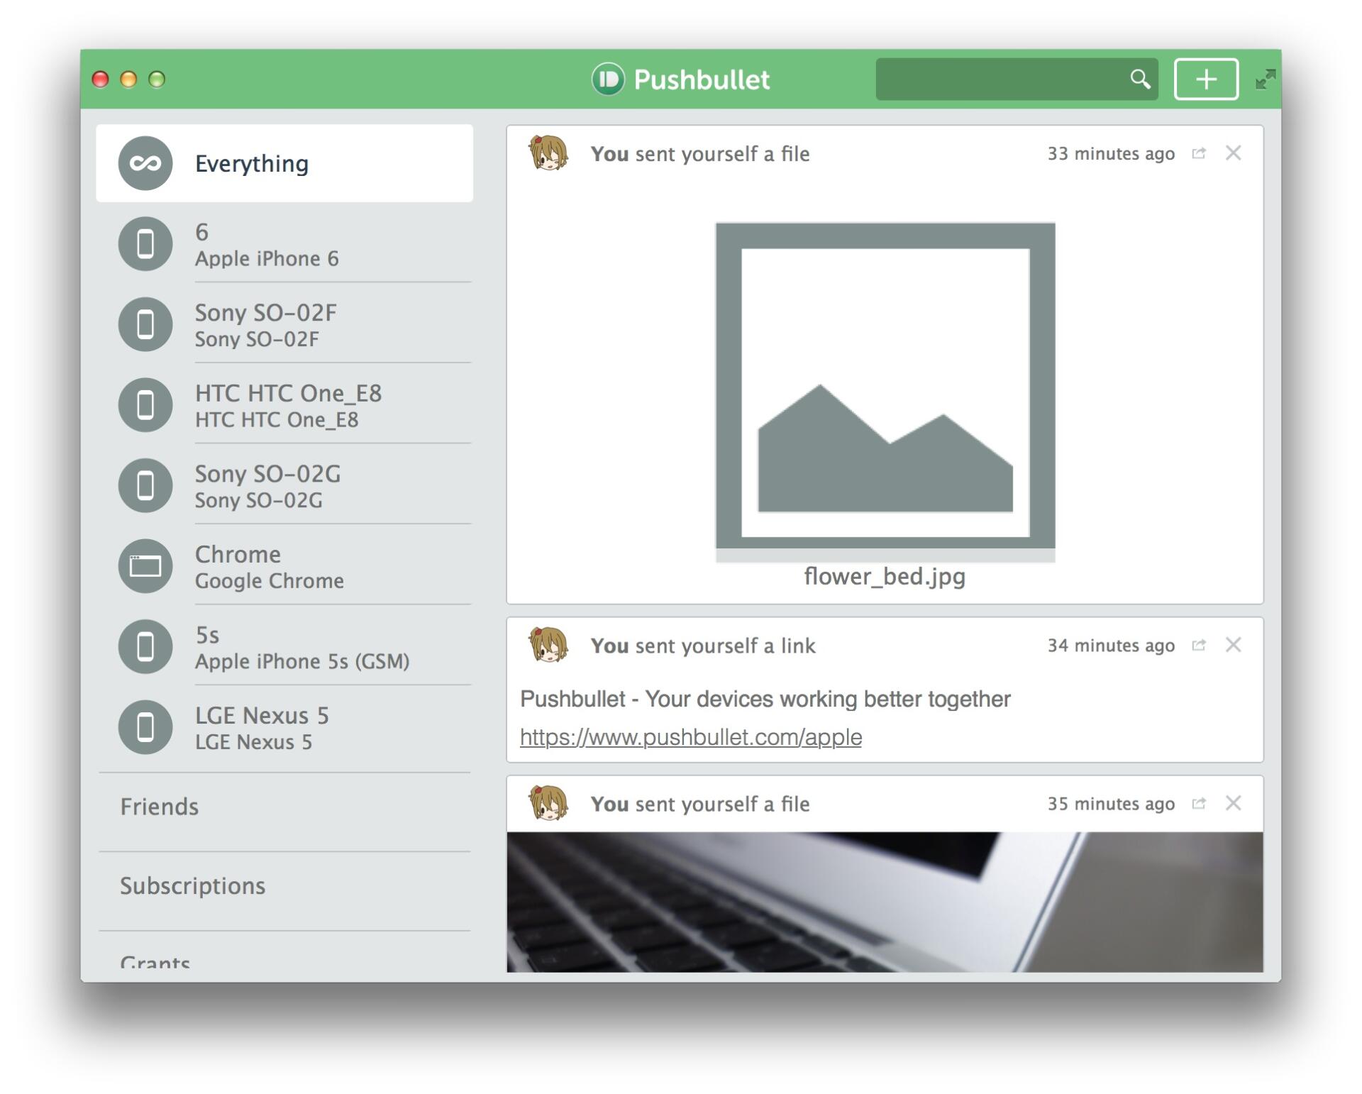Viewport: 1362px width, 1094px height.
Task: Click the Apple iPhone 6 phone icon
Action: pyautogui.click(x=145, y=244)
